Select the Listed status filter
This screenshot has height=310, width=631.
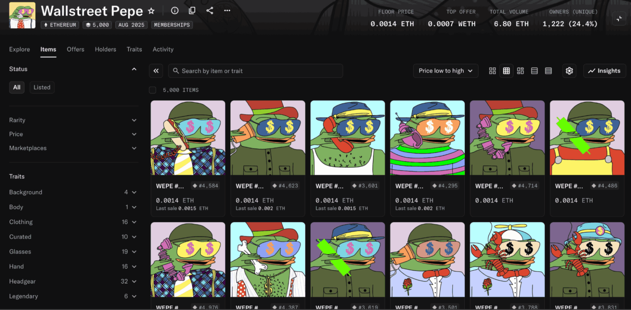42,87
